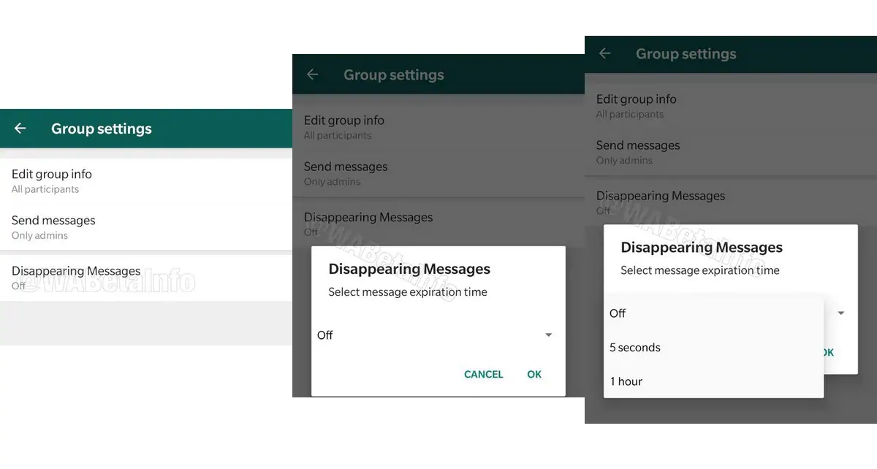Click dimmed Edit group info in middle panel

(344, 126)
